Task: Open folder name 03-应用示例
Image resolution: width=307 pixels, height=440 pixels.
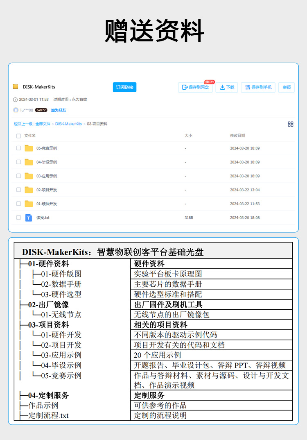Action: 47,176
